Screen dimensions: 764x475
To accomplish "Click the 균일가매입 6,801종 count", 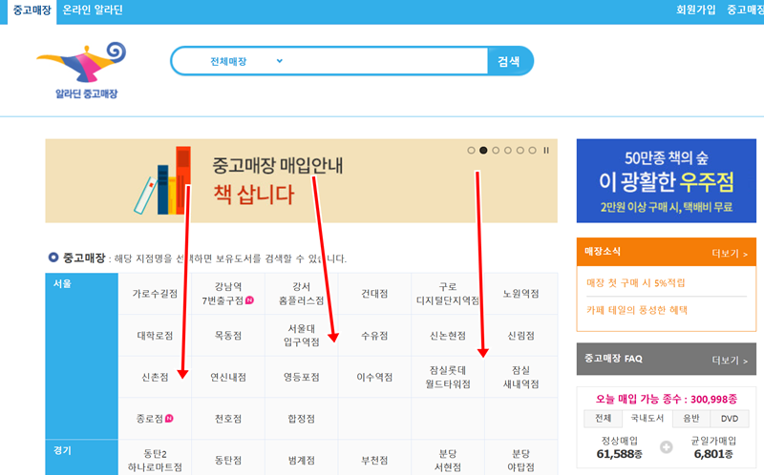I will point(713,447).
